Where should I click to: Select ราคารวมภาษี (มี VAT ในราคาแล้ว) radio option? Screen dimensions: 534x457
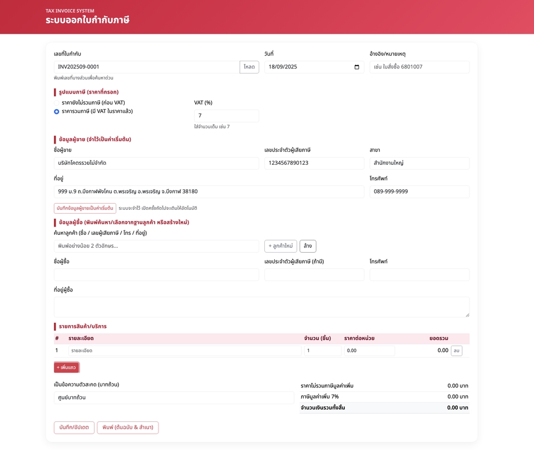57,111
